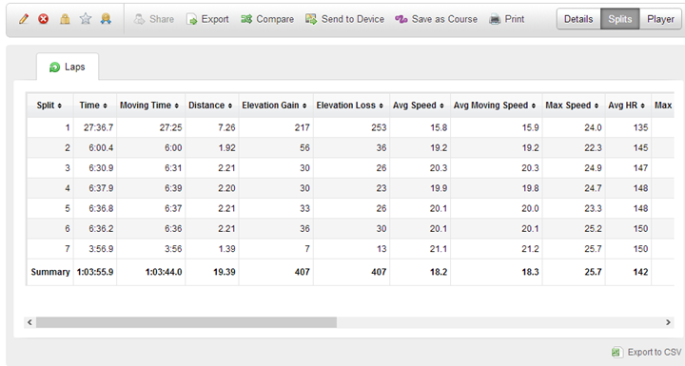Screen dimensions: 685x366
Task: Sort by the Elevation Loss column
Action: [350, 106]
